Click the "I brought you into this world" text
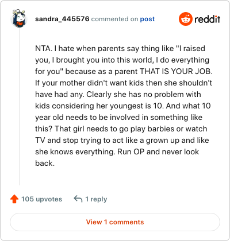This screenshot has width=230, height=241. [x=102, y=60]
